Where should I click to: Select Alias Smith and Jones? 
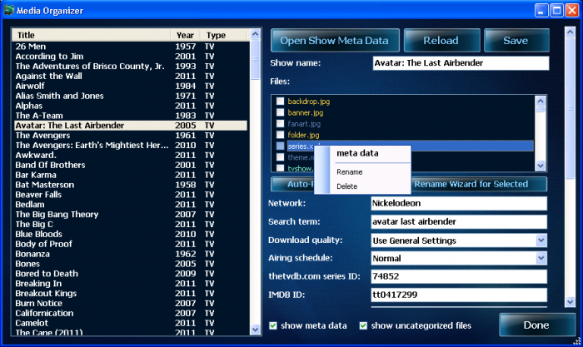[131, 96]
